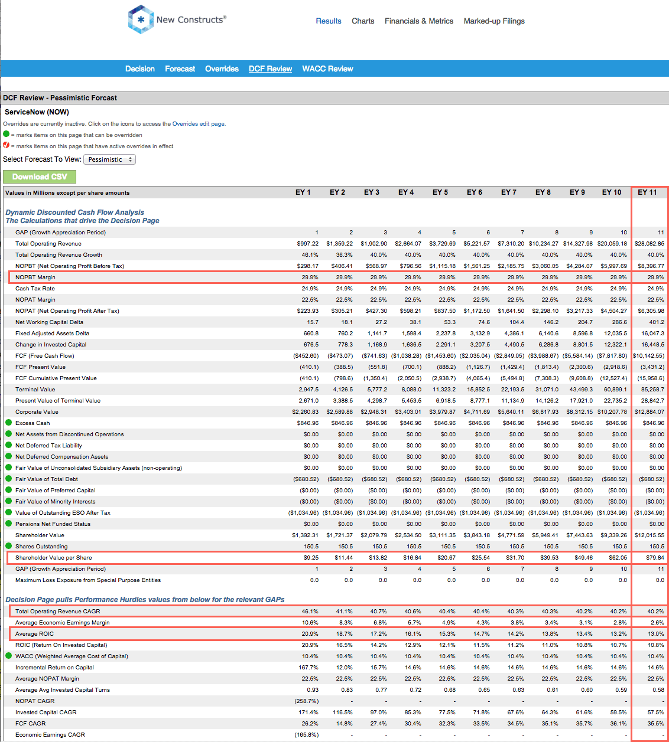Screen dimensions: 669x742
Task: Click the Average ROIC row label
Action: pos(34,633)
